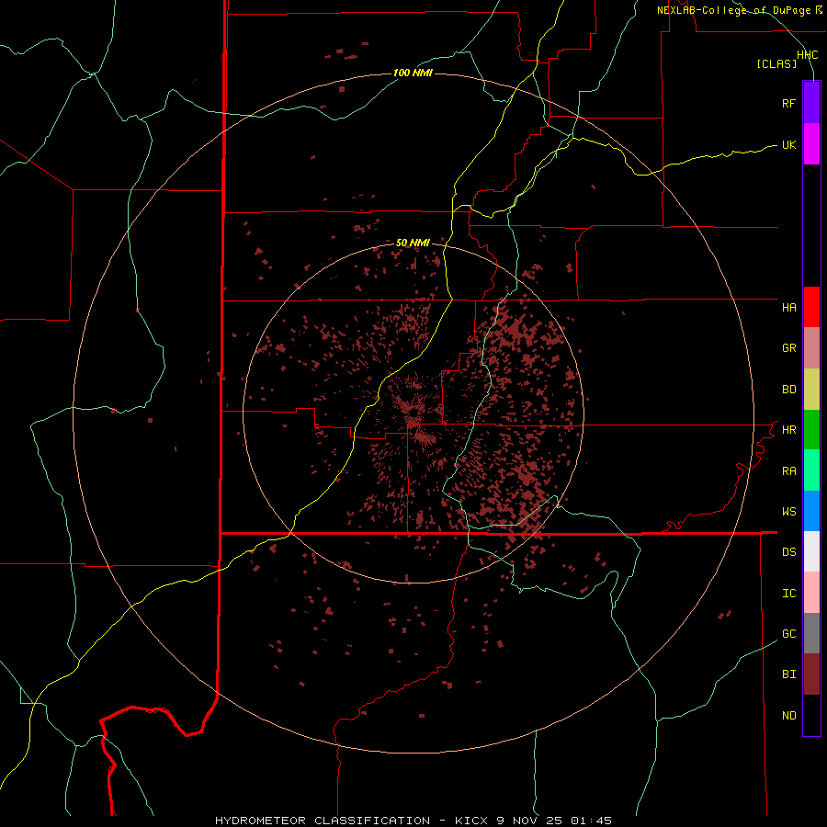
Task: Click the 100 NMI range ring label
Action: 413,73
